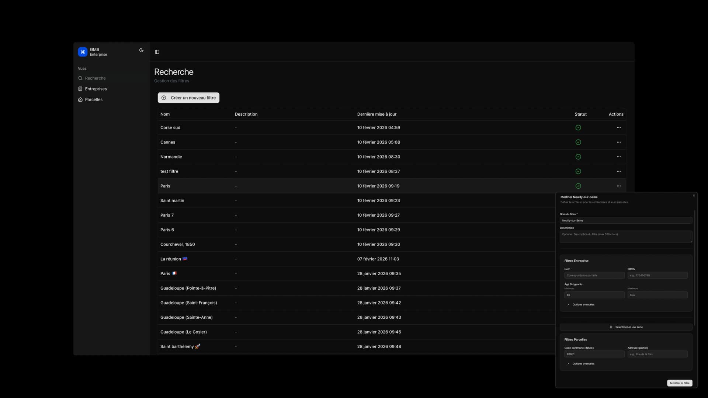Open Recherche view in sidebar
Screen dimensions: 708x398
[95, 78]
